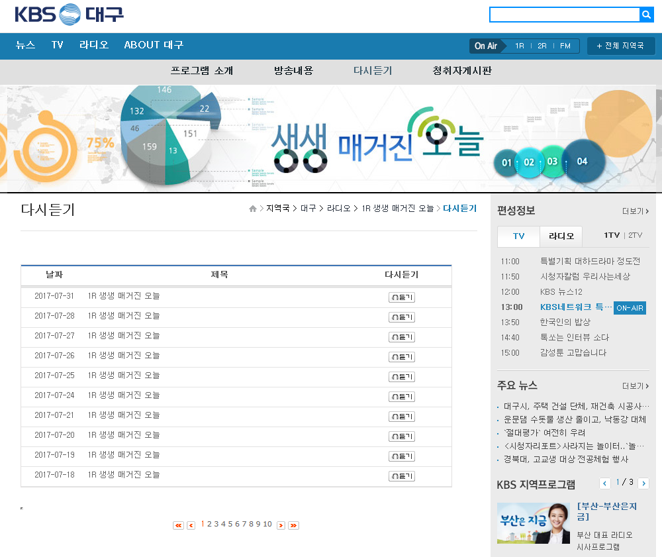Open news 대구시, 주택 건설 단체 article
662x557 pixels.
tap(577, 406)
